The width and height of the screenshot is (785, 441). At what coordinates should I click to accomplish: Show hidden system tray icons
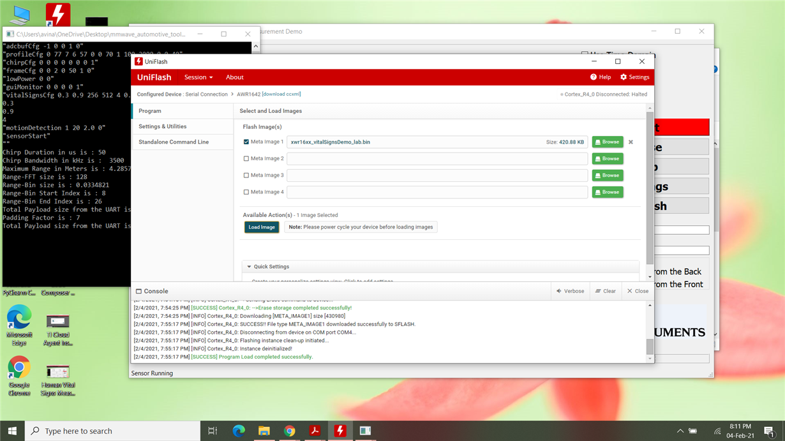pyautogui.click(x=680, y=431)
